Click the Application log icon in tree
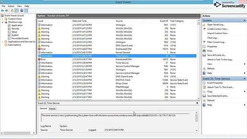247x139 pixels. click(x=9, y=25)
